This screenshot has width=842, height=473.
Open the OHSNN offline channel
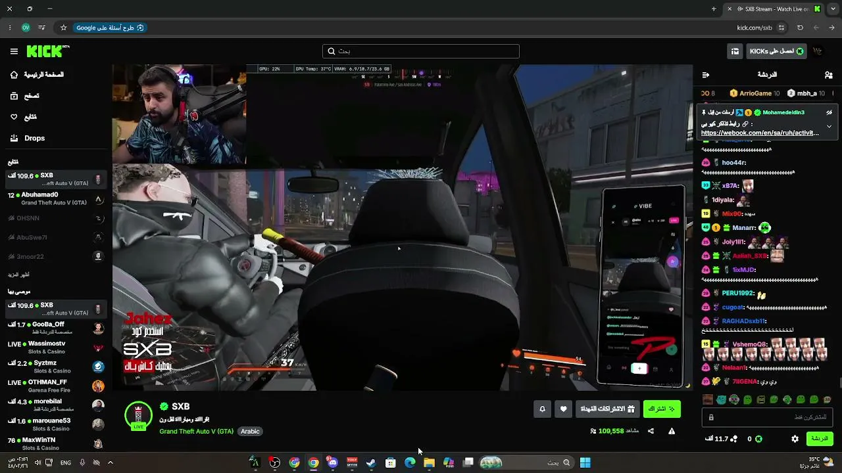point(55,218)
